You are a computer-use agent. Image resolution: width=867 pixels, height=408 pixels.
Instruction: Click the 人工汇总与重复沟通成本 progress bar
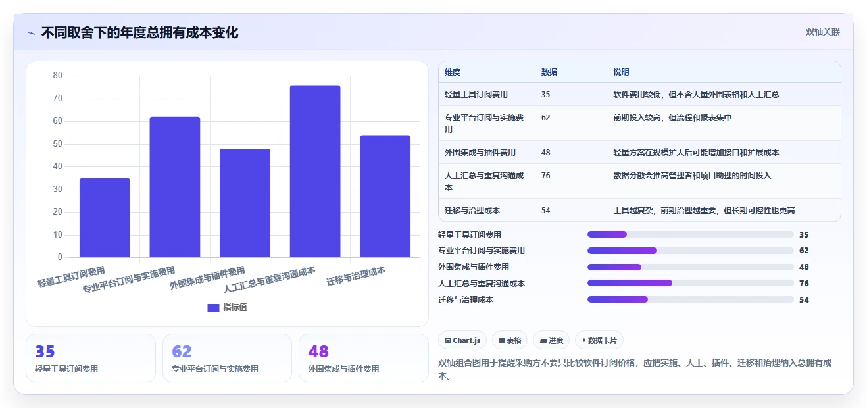(x=691, y=283)
